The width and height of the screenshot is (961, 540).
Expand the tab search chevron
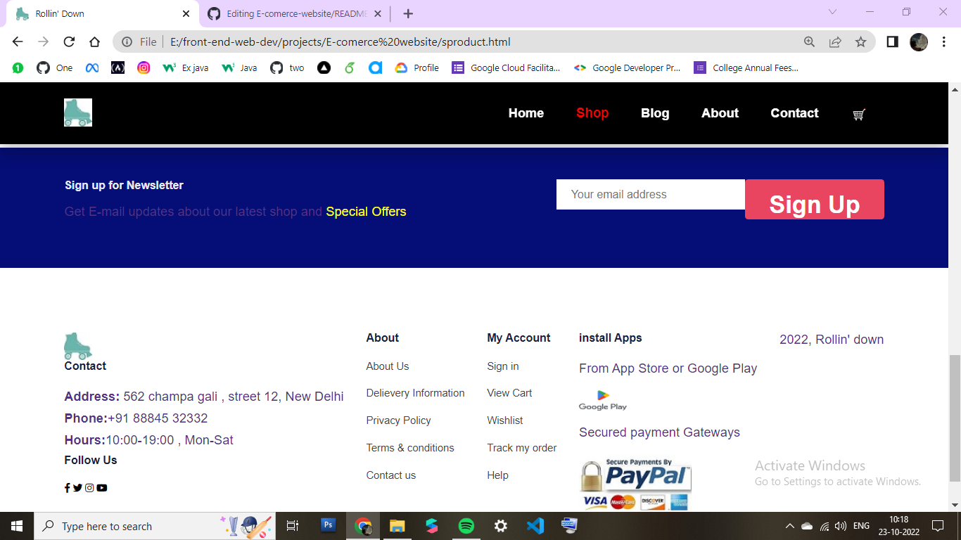[x=832, y=13]
